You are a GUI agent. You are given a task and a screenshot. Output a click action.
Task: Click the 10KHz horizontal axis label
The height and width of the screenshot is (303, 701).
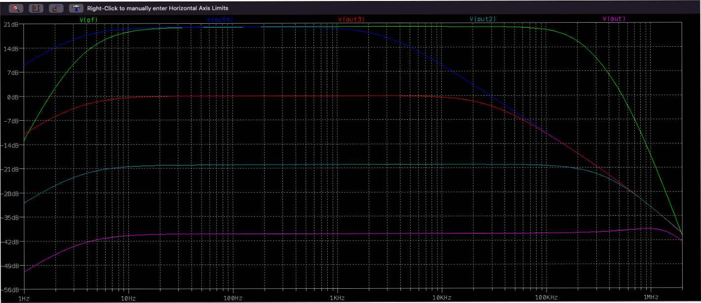pyautogui.click(x=441, y=299)
